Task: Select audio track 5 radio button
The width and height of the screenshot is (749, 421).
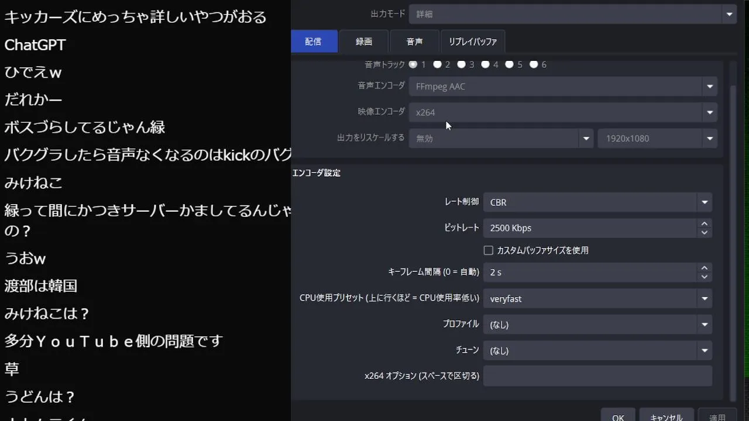Action: (x=509, y=64)
